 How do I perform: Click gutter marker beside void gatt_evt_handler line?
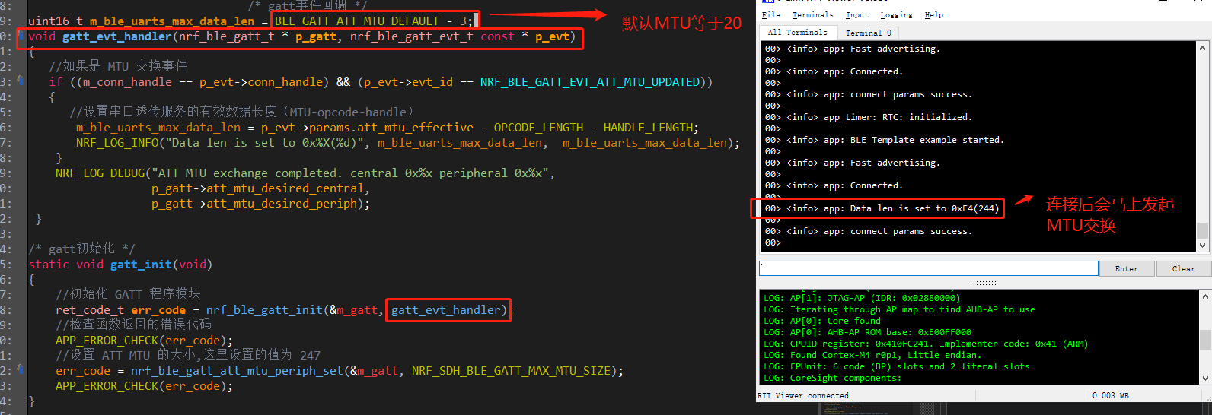(21, 35)
